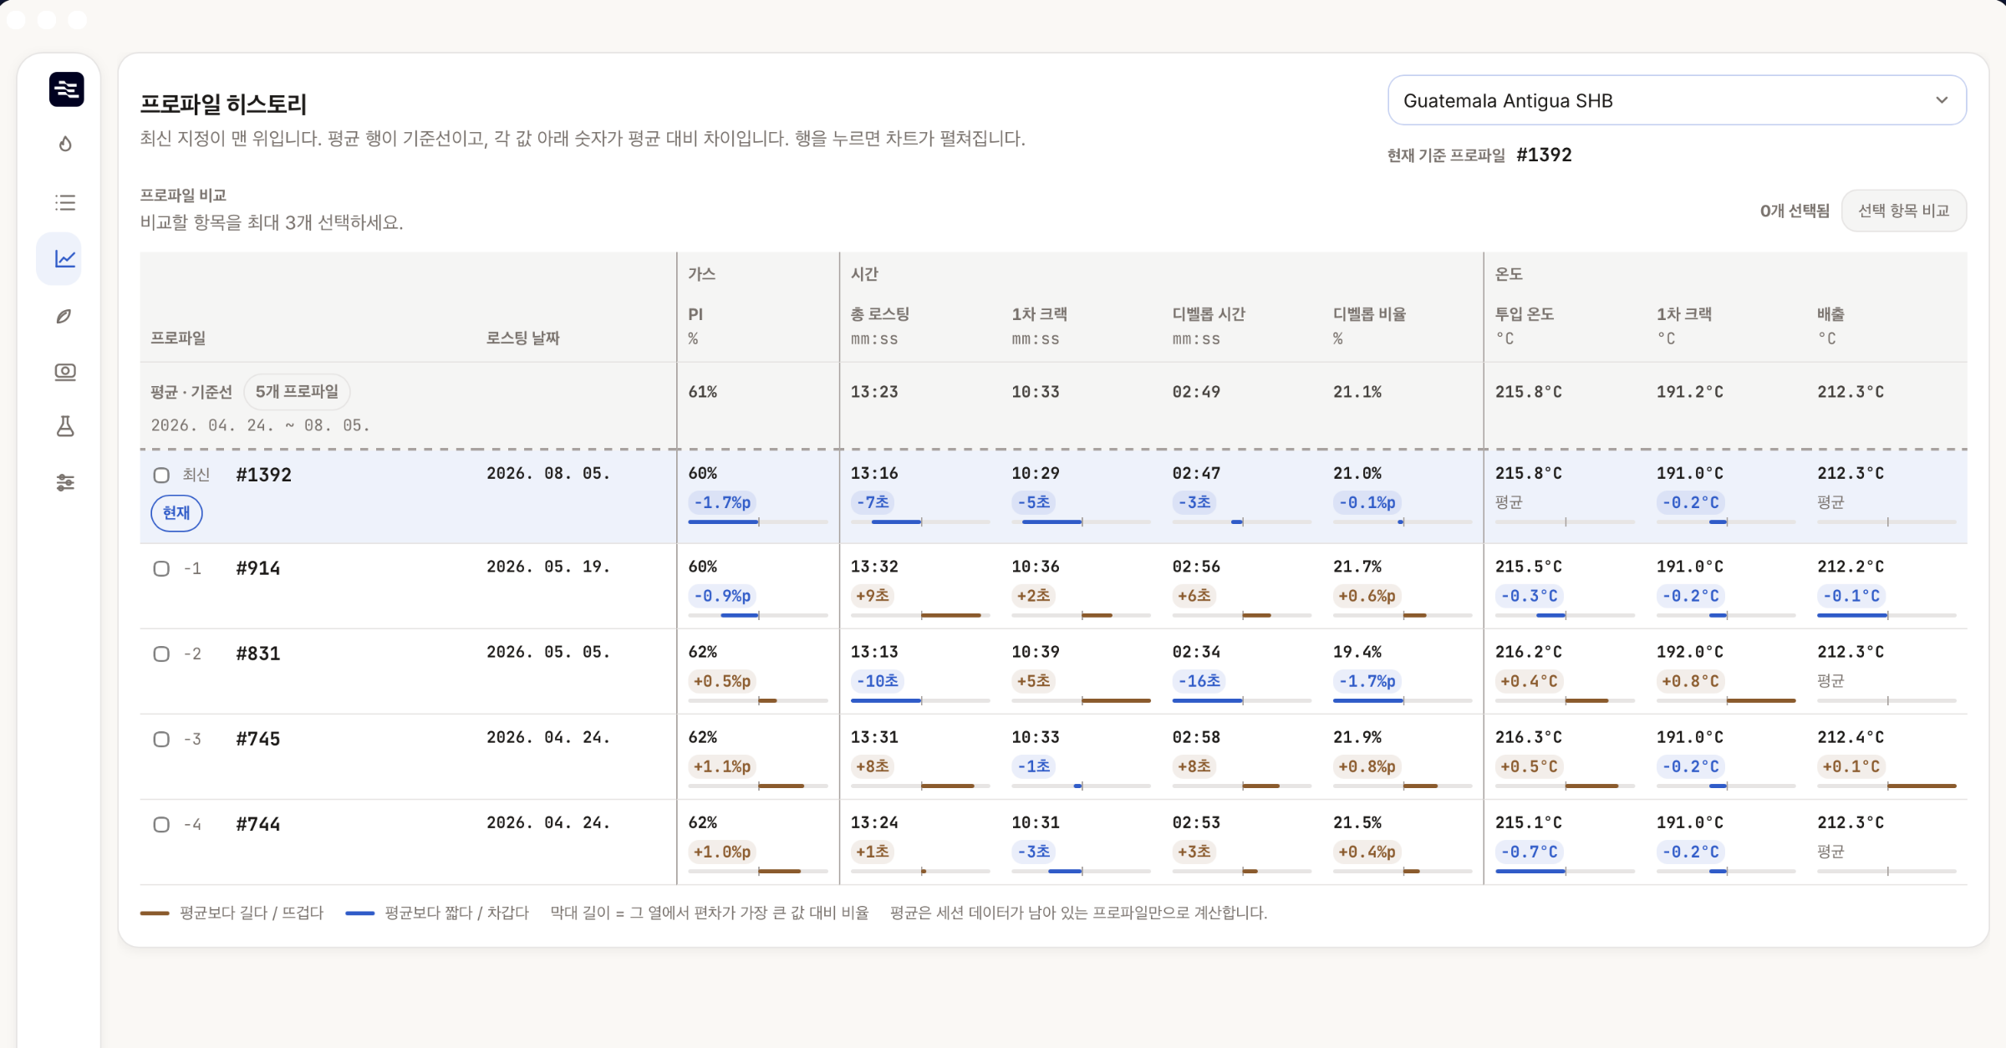This screenshot has width=2006, height=1048.
Task: Click the 현재 기준 프로파일 #1392 label
Action: [x=1479, y=155]
